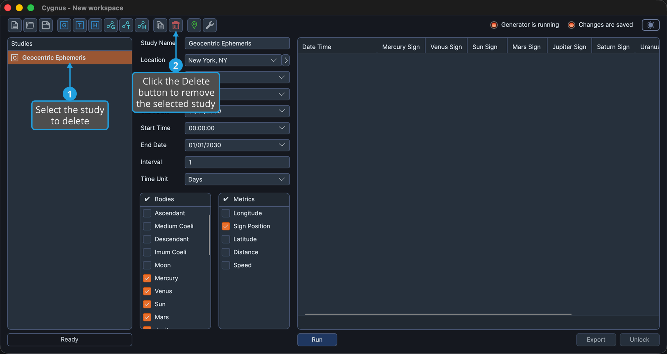Uncheck the Venus checkbox
667x354 pixels.
point(147,291)
